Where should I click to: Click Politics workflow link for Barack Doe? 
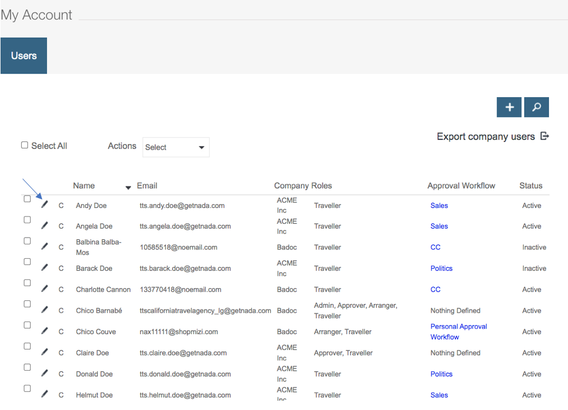441,268
